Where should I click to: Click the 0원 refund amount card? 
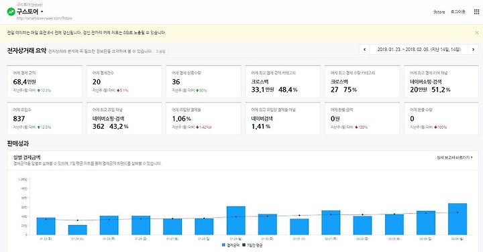(x=362, y=119)
